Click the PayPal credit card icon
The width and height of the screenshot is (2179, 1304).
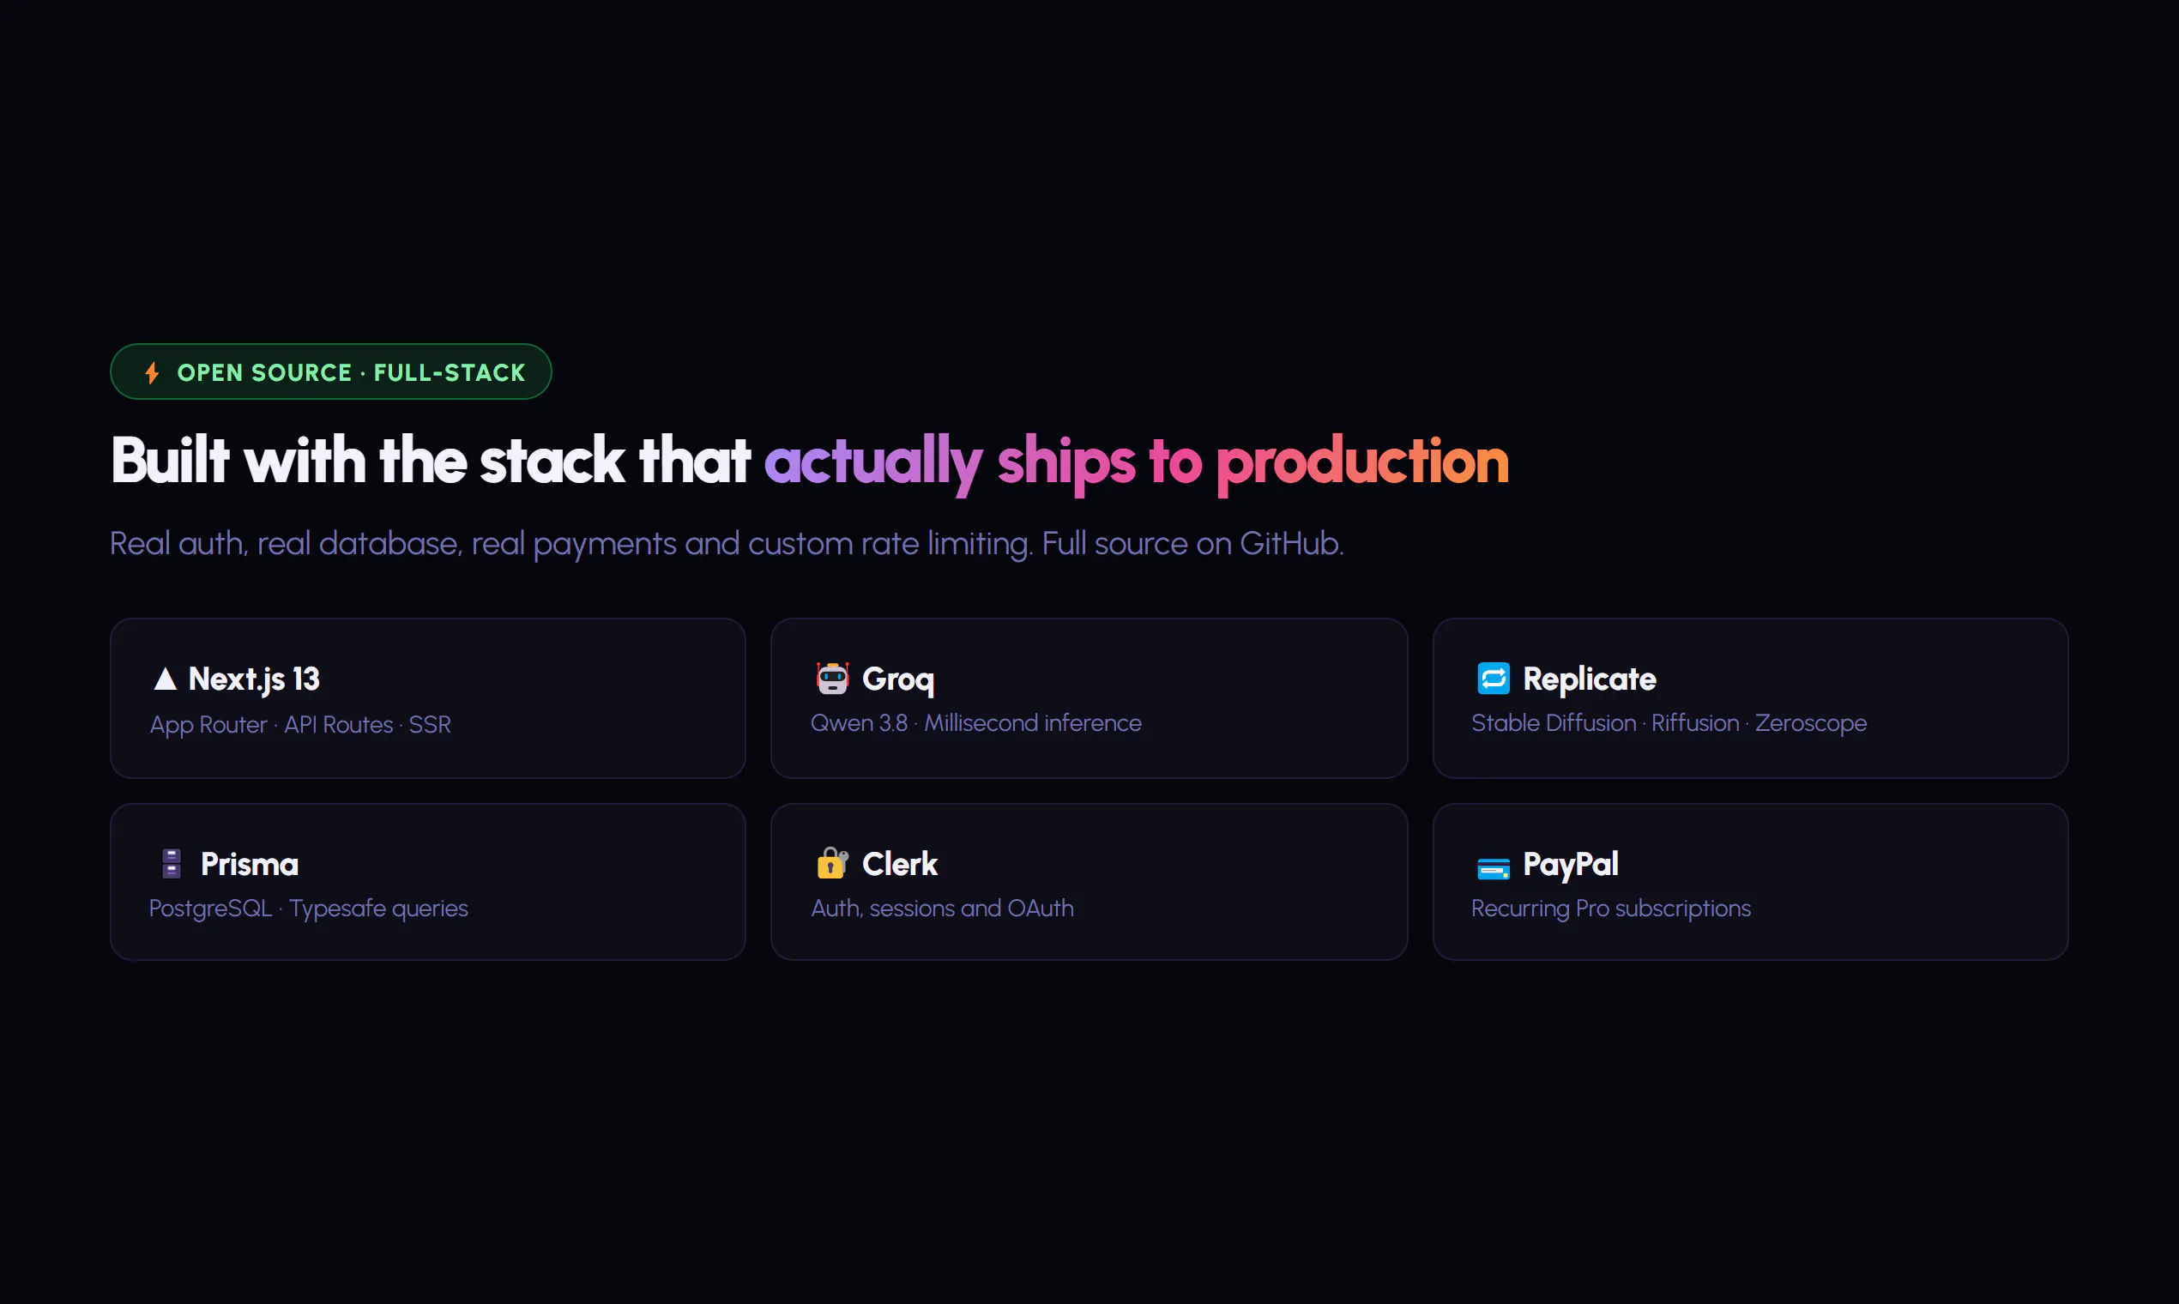coord(1493,868)
